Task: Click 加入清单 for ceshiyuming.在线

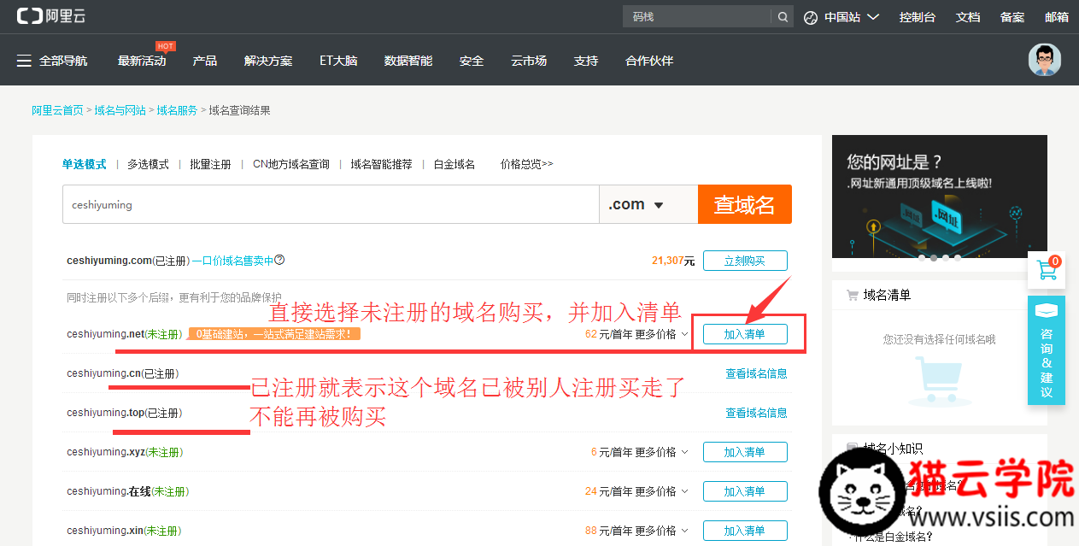Action: (x=745, y=491)
